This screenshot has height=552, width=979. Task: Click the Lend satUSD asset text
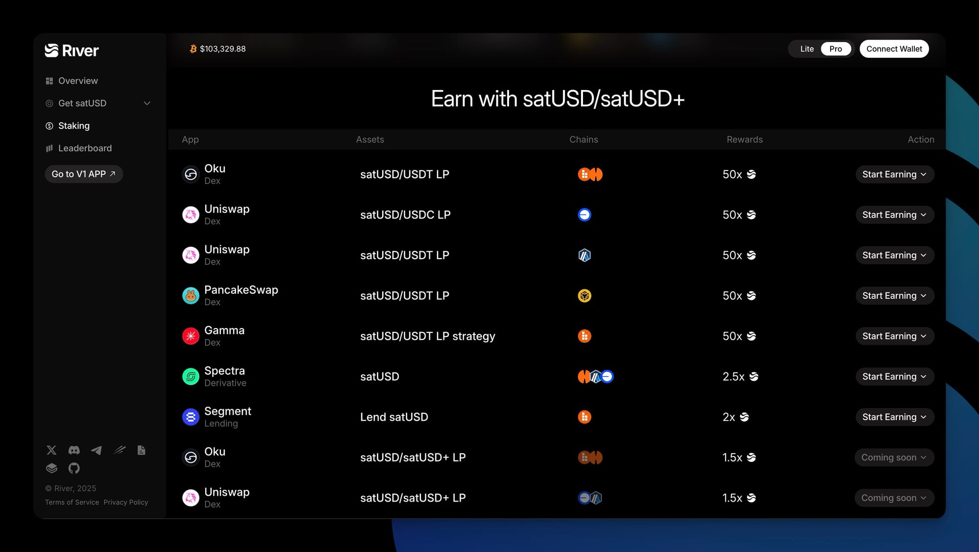coord(394,417)
